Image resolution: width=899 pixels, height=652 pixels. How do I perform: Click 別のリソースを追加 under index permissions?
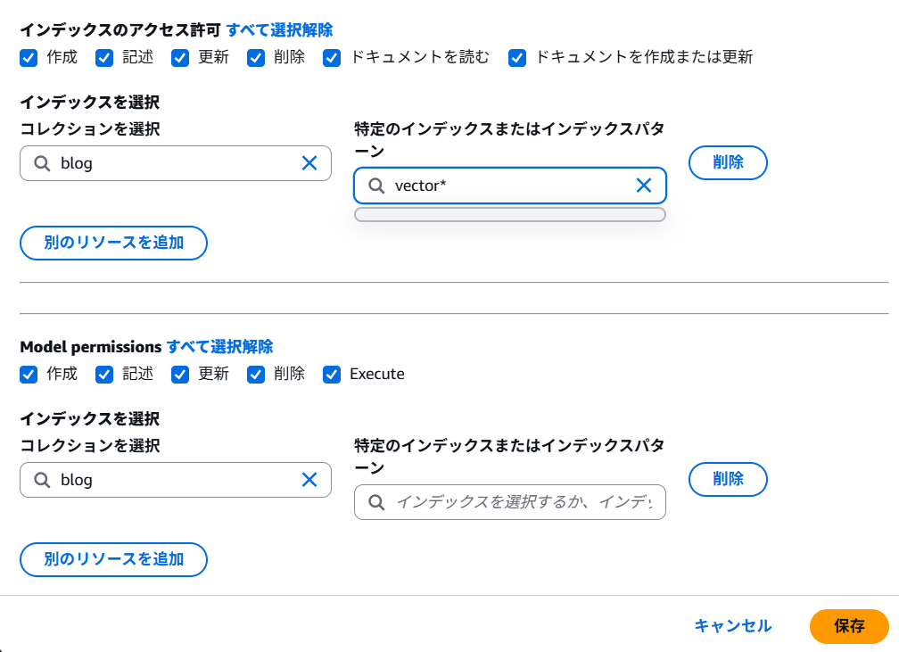[113, 243]
